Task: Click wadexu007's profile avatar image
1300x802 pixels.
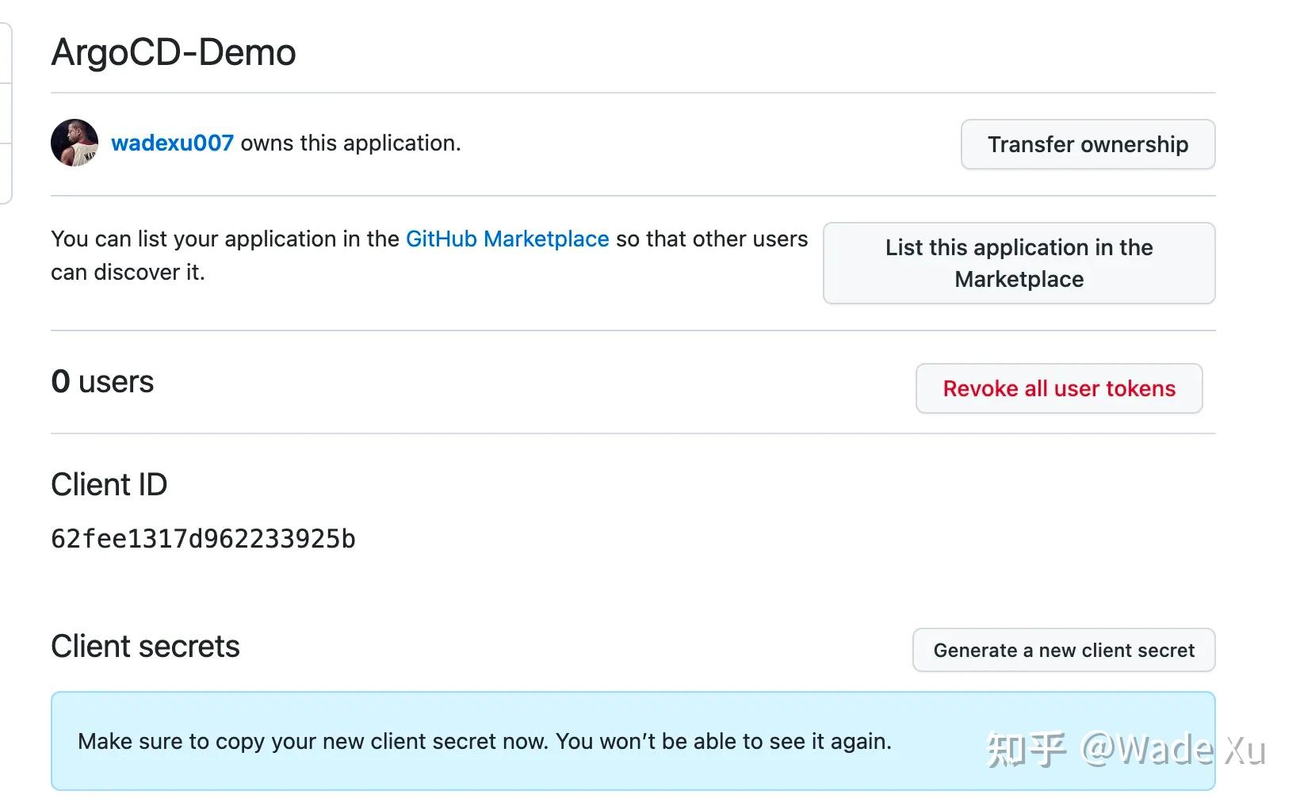Action: tap(74, 143)
